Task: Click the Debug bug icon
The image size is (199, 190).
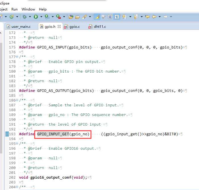Action: click(x=25, y=17)
